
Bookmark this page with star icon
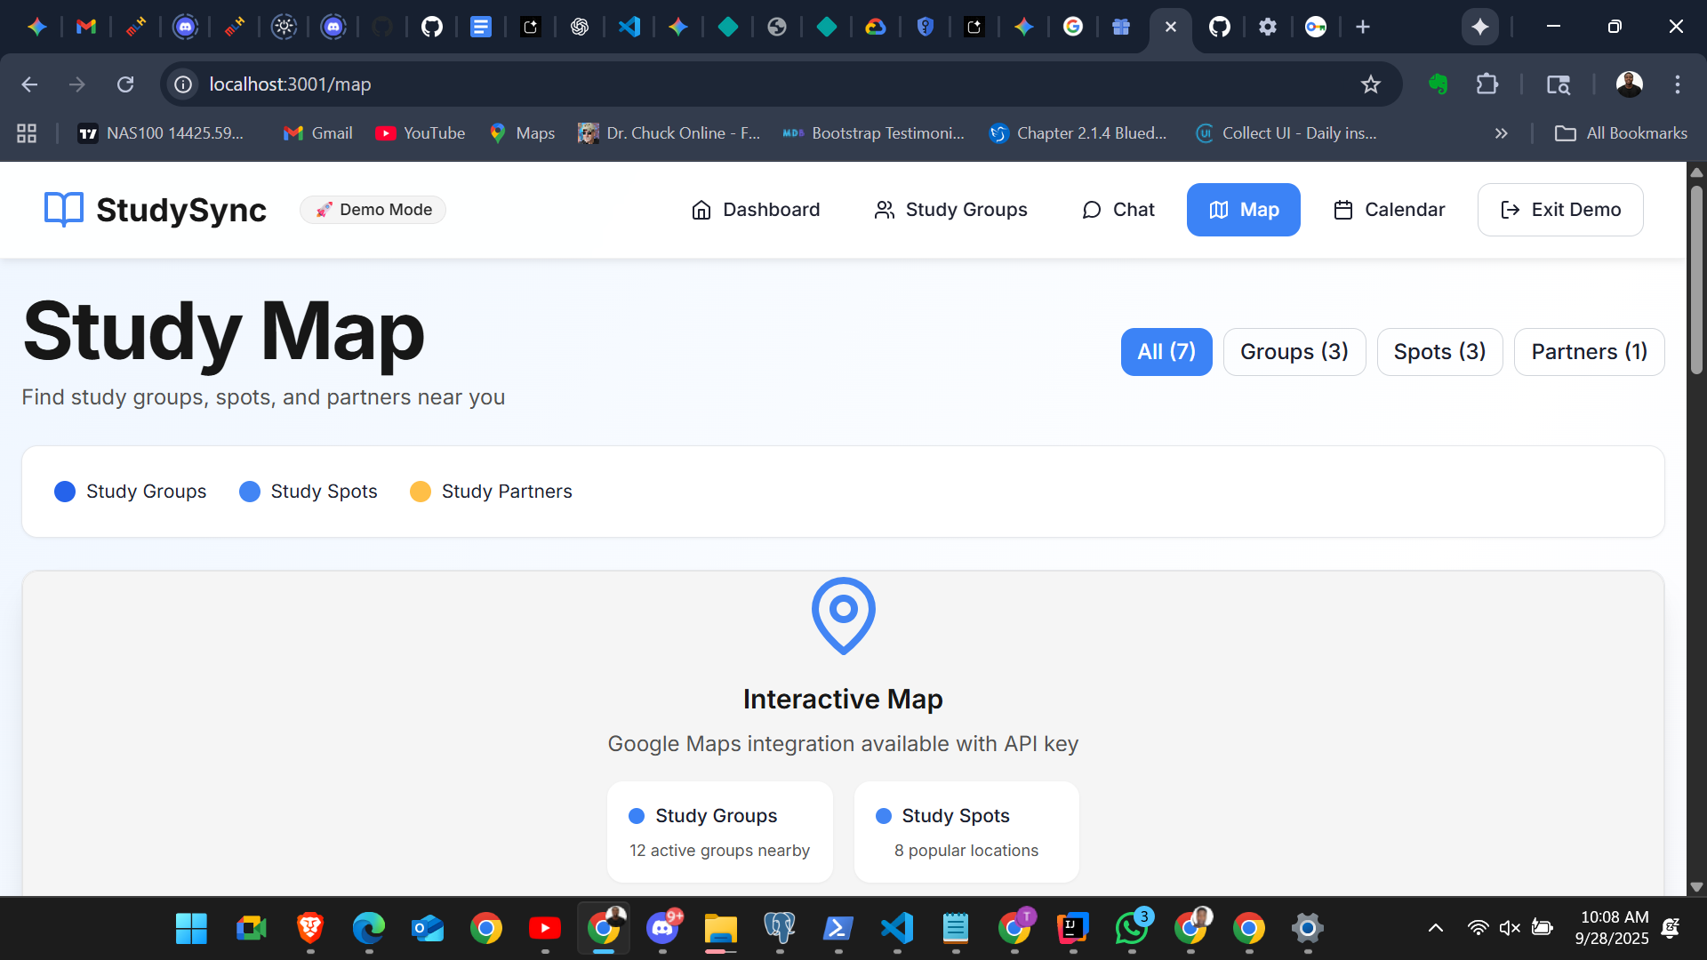(1370, 84)
